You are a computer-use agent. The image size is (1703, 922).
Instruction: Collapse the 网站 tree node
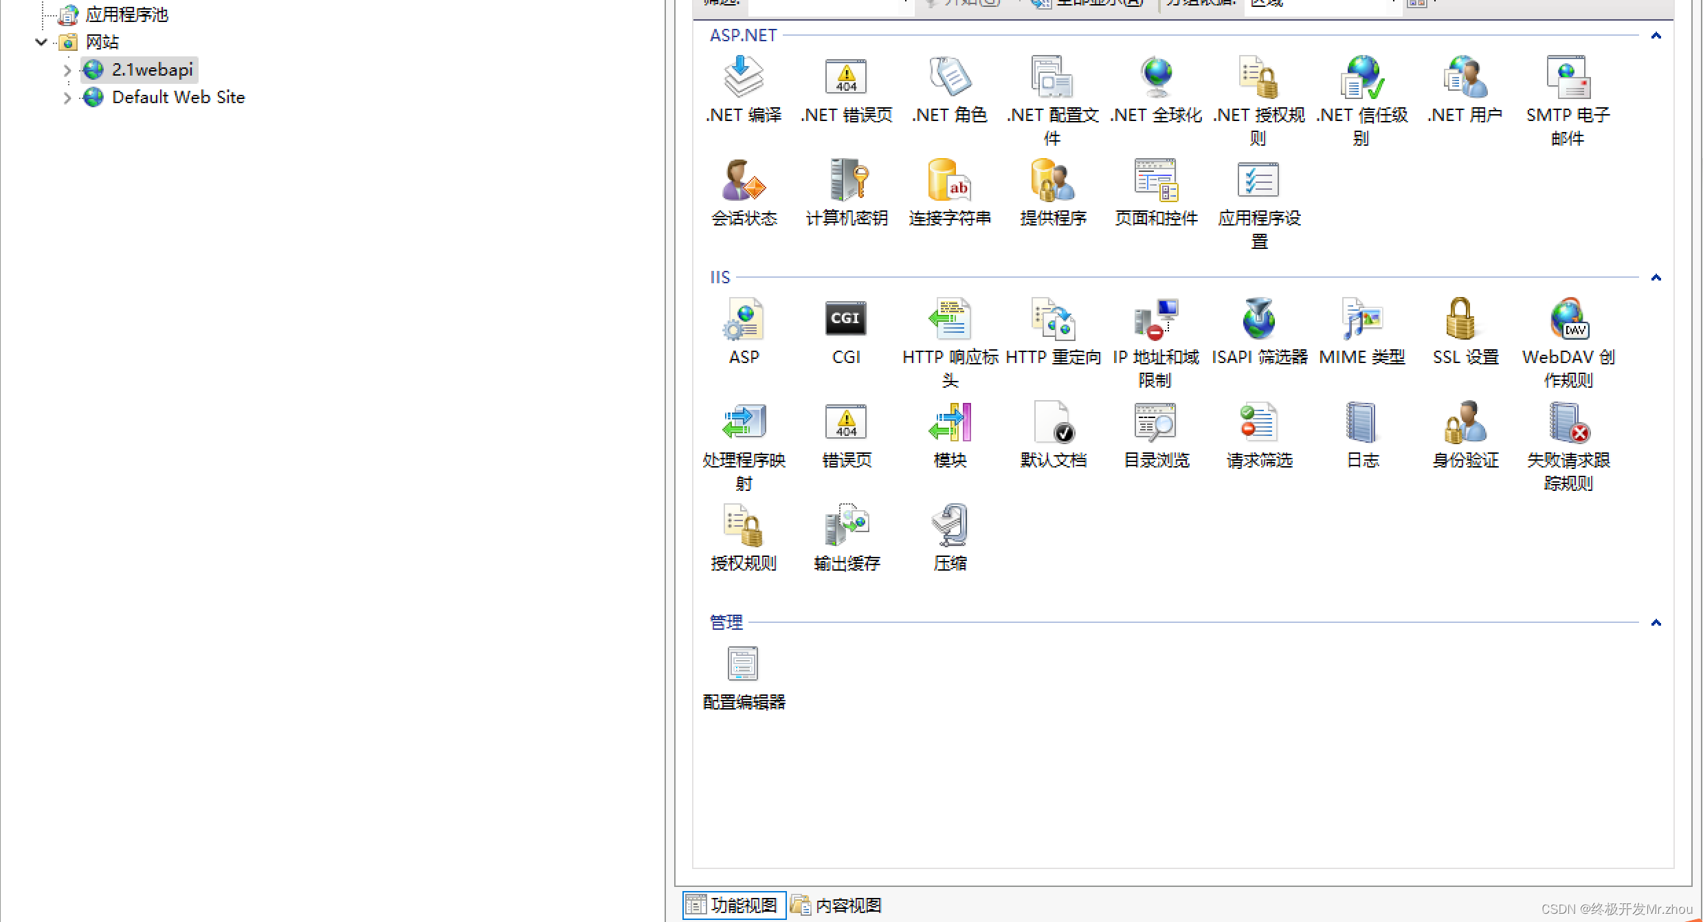click(x=41, y=42)
